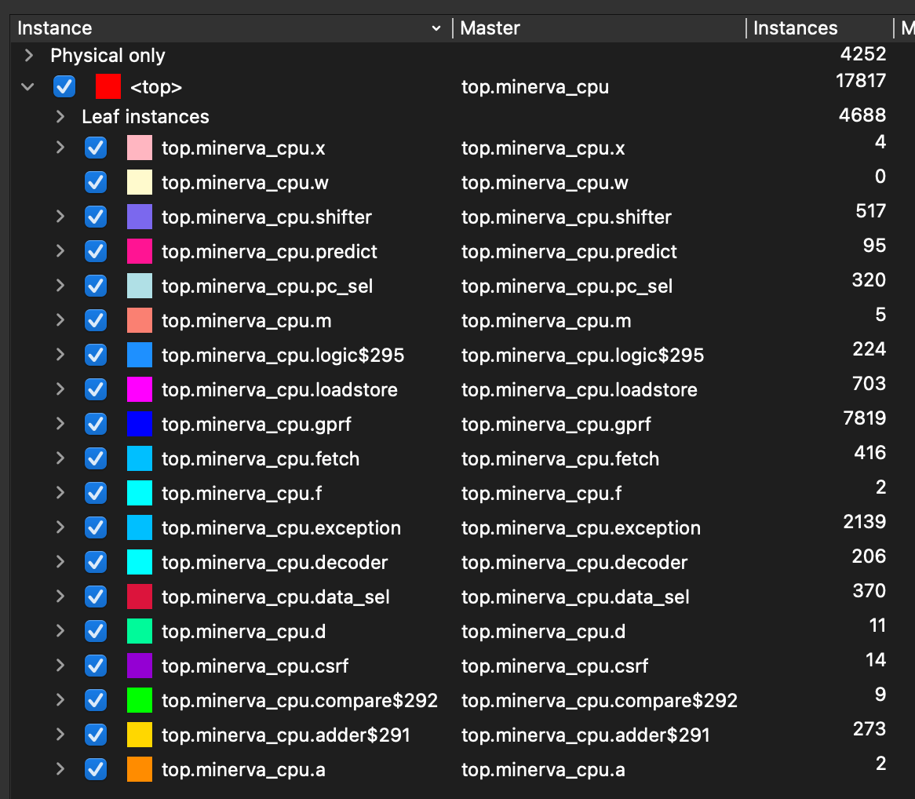Click the green swatch for top.minerva_cpu.compare$292
The height and width of the screenshot is (799, 915).
[x=139, y=701]
